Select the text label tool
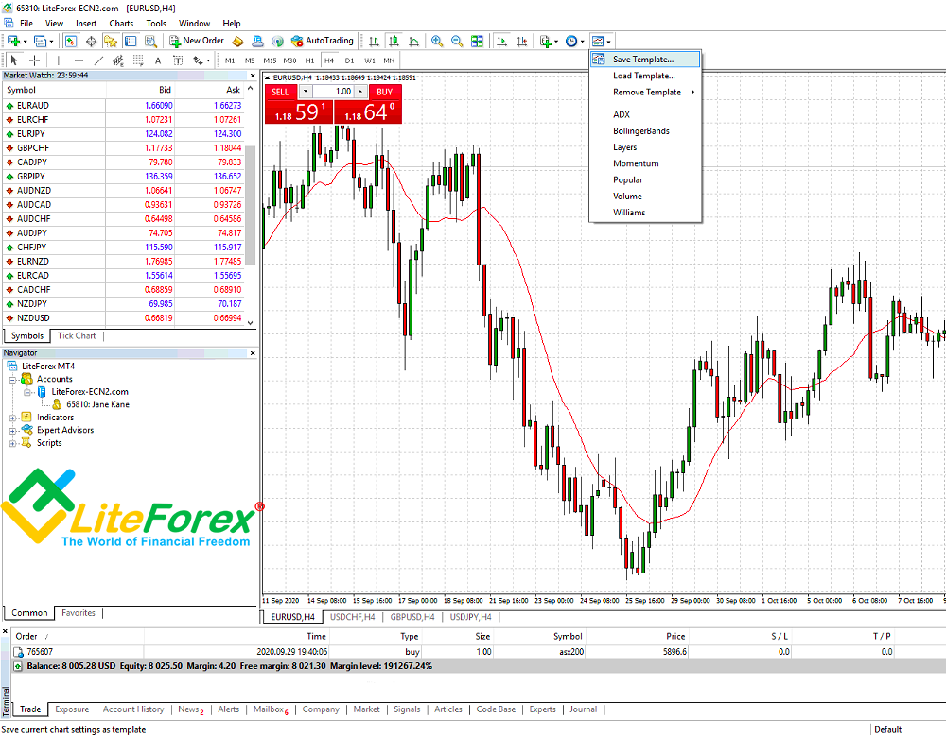This screenshot has width=946, height=735. (x=178, y=60)
